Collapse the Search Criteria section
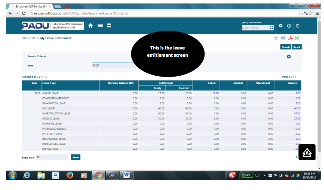 tap(288, 56)
